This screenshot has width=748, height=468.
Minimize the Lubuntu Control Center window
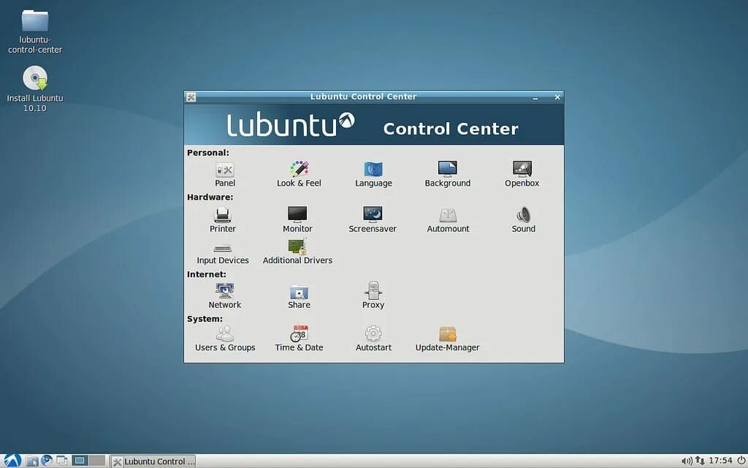click(x=535, y=97)
